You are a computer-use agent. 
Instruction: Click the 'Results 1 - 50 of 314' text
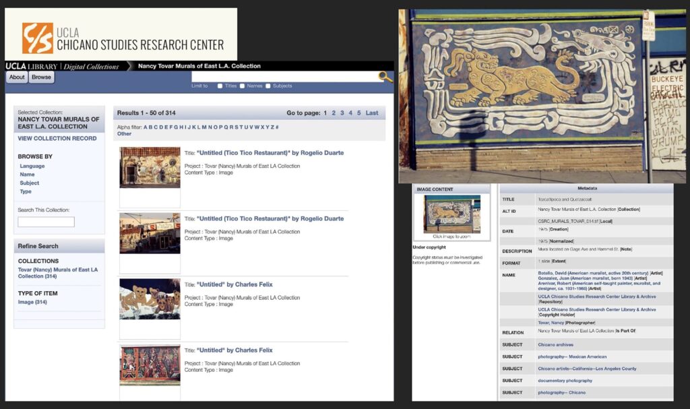click(146, 113)
